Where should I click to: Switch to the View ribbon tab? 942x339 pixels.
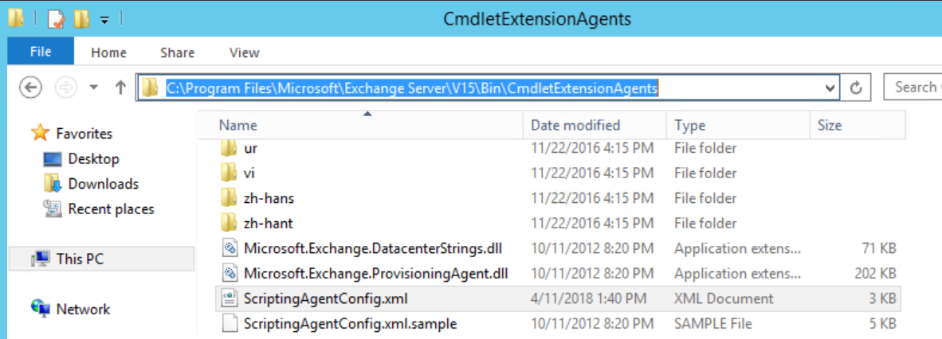(245, 53)
